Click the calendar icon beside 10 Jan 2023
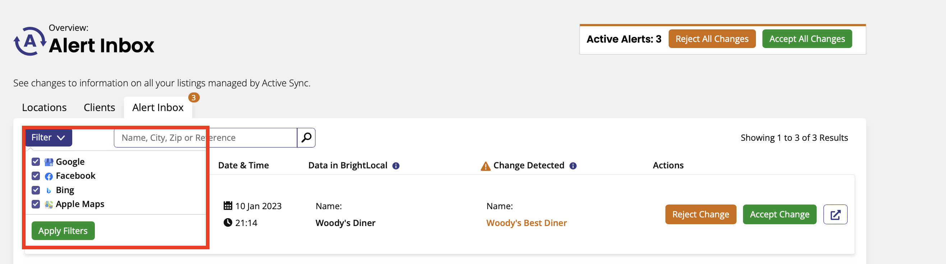946x264 pixels. pos(228,206)
